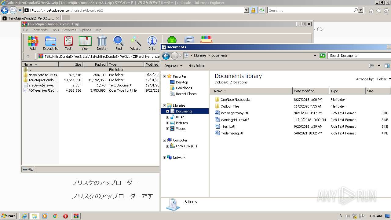The image size is (391, 220).
Task: Open Media Player taskbar icon
Action: tap(45, 216)
